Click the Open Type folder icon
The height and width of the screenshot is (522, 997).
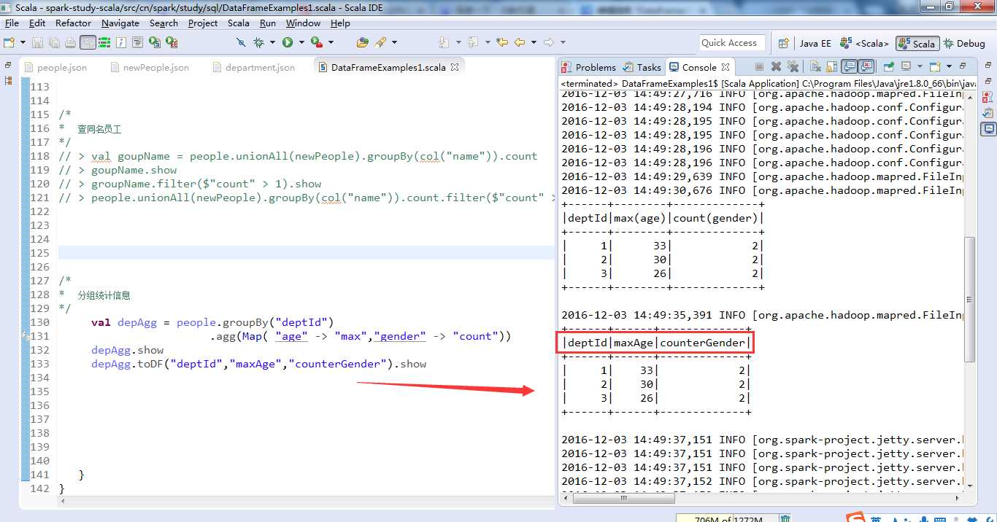(x=363, y=42)
